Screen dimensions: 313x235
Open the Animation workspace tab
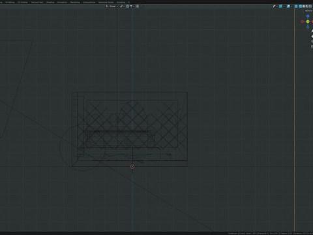click(x=62, y=2)
